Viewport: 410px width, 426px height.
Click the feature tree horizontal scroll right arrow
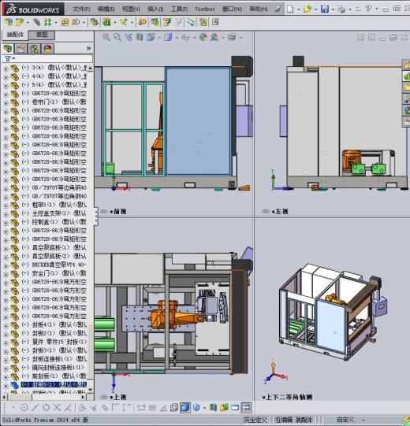click(83, 397)
